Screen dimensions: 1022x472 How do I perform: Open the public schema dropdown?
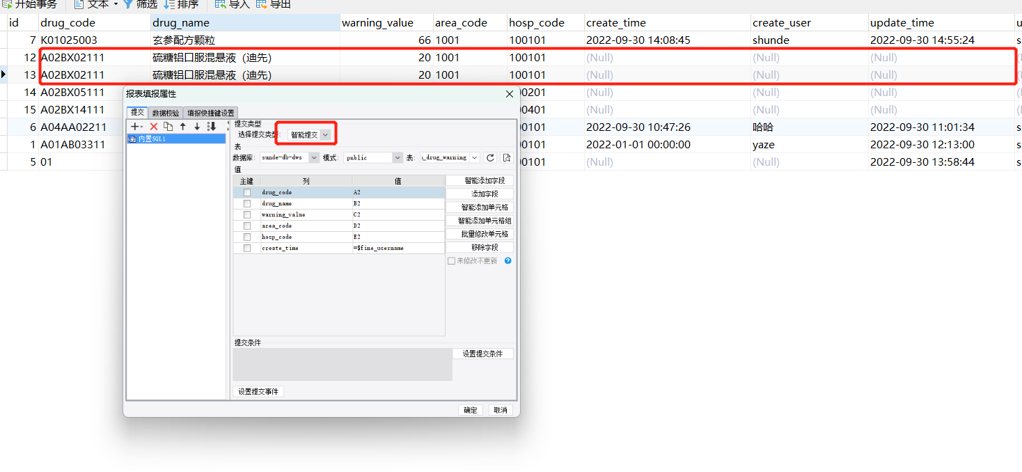click(373, 158)
